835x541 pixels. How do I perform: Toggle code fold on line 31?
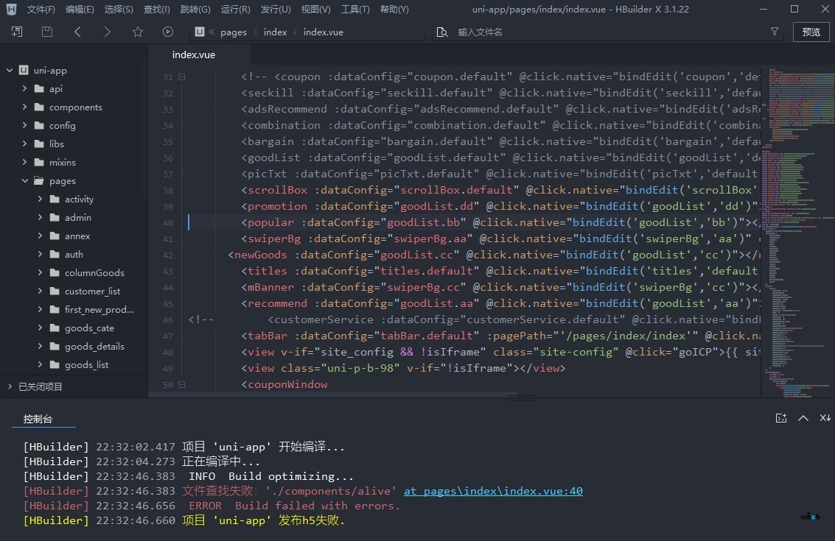(x=181, y=77)
